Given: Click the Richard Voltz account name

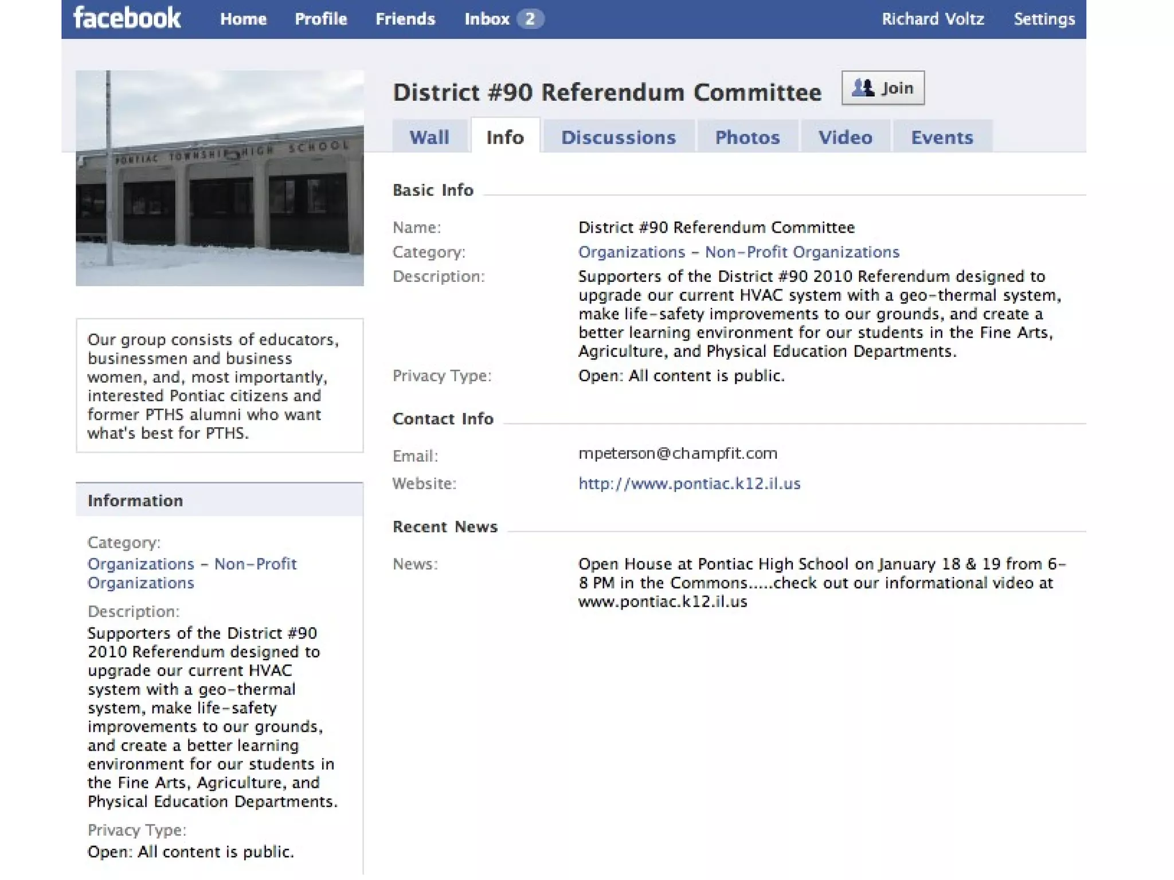Looking at the screenshot, I should coord(932,19).
